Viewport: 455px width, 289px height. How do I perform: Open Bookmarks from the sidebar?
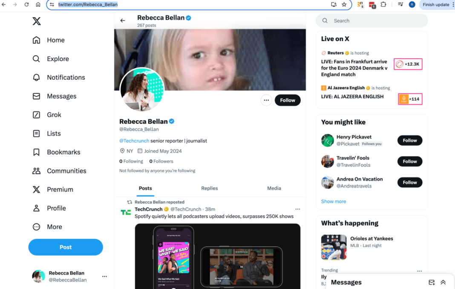[x=37, y=152]
